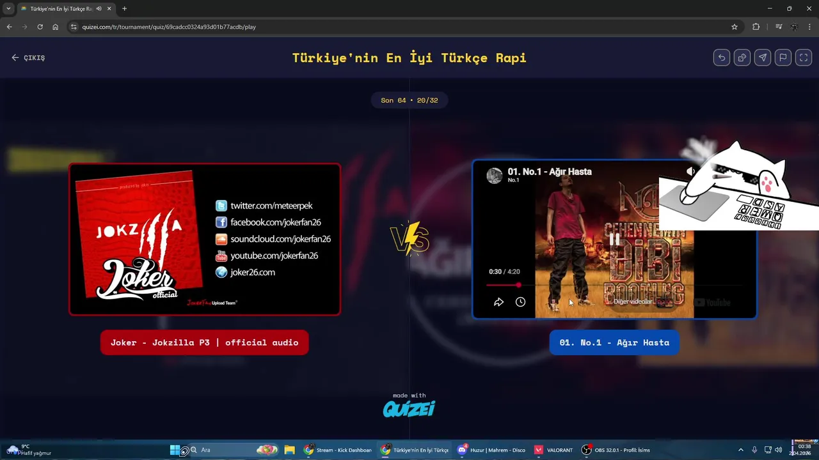
Task: Seek on the YouTube video progress bar
Action: coord(614,285)
